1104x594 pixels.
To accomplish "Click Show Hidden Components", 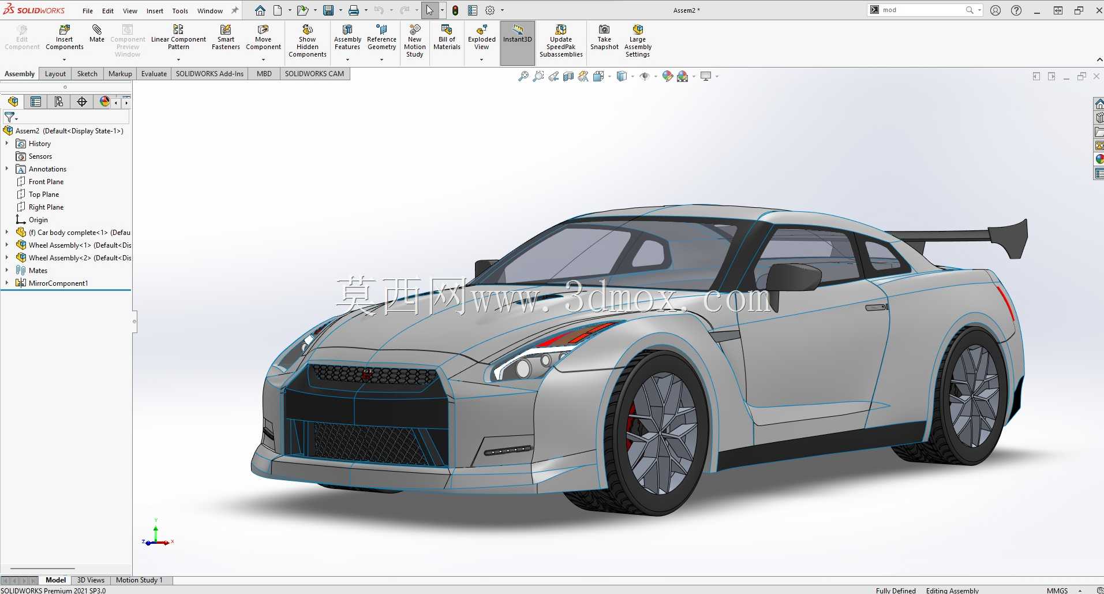I will click(x=308, y=41).
